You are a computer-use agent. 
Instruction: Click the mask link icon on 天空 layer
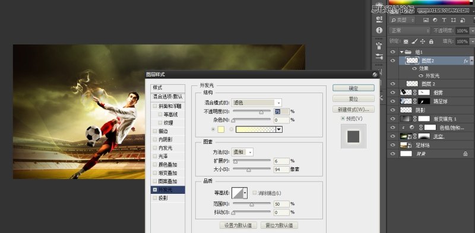415,136
